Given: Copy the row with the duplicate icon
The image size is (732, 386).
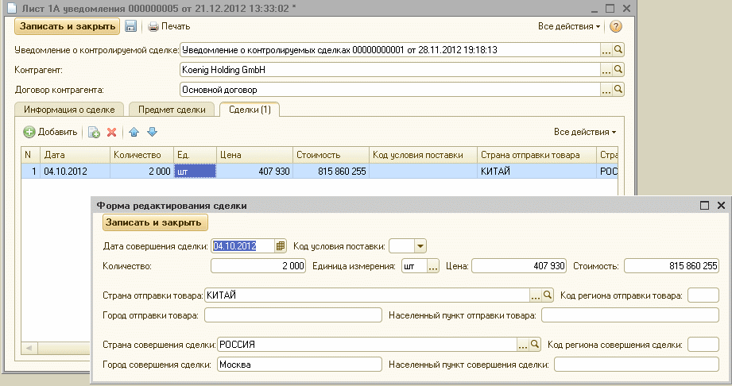Looking at the screenshot, I should (94, 133).
